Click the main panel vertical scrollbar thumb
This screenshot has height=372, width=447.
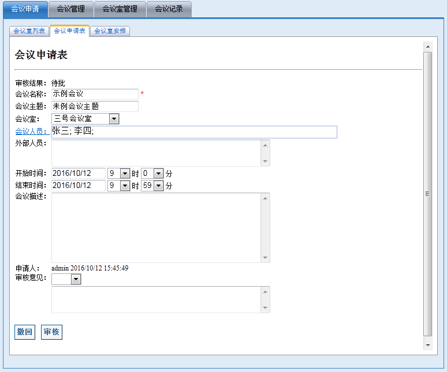point(427,194)
